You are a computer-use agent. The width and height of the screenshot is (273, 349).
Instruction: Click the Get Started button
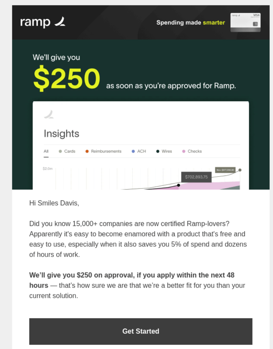tap(141, 331)
